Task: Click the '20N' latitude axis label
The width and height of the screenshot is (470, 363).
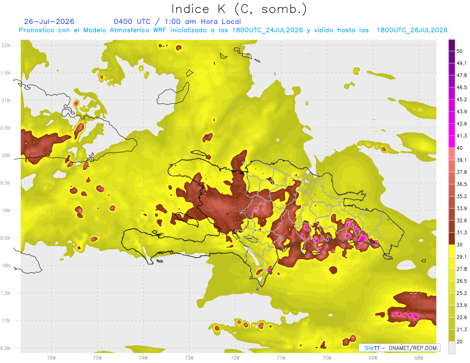Action: pos(6,156)
